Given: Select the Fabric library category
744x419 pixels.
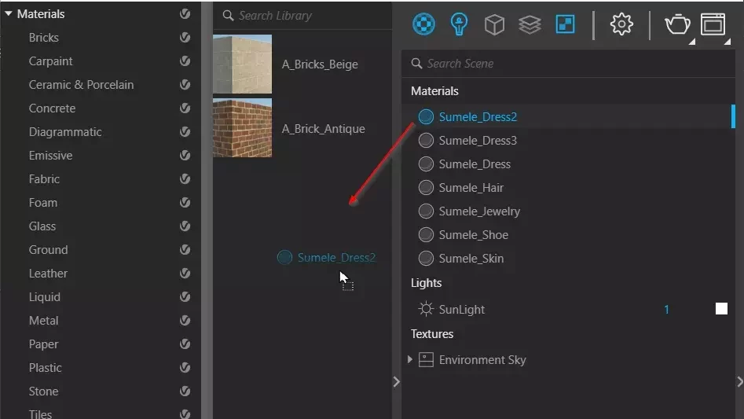Looking at the screenshot, I should point(44,179).
